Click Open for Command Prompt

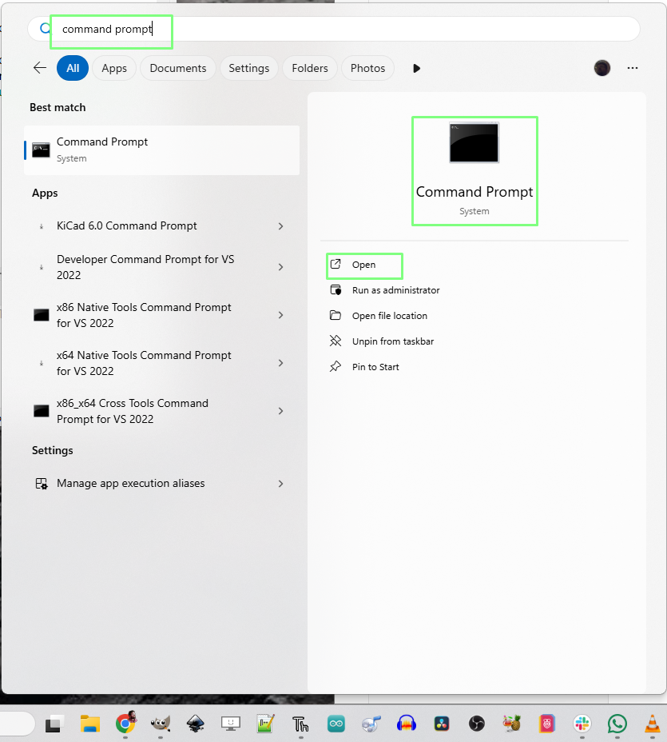pos(364,265)
